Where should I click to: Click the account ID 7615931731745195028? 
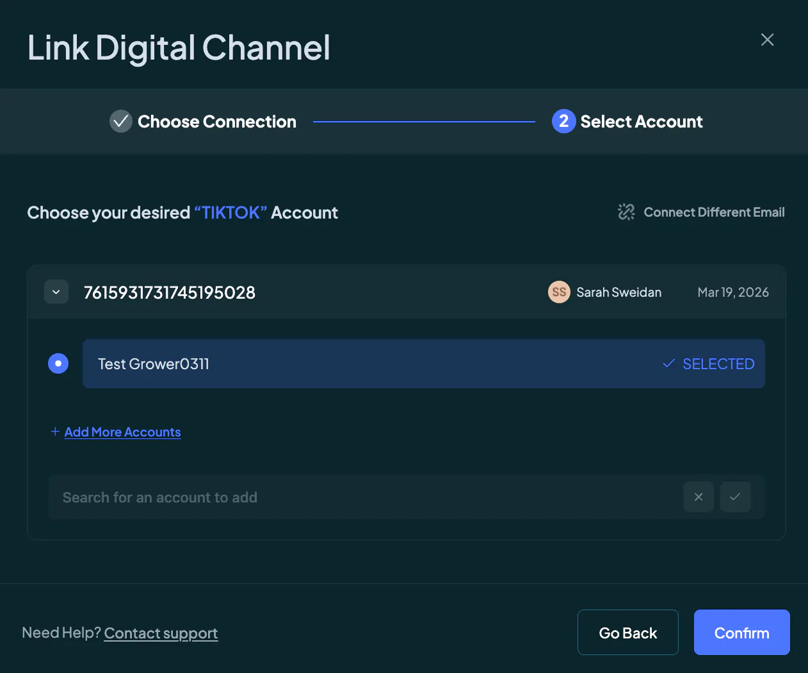pos(170,292)
